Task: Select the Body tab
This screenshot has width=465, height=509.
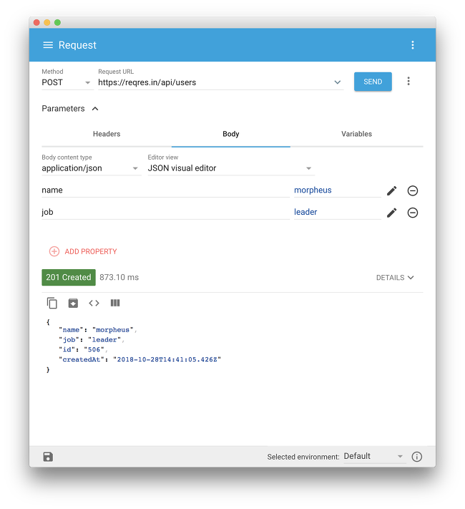Action: 231,134
